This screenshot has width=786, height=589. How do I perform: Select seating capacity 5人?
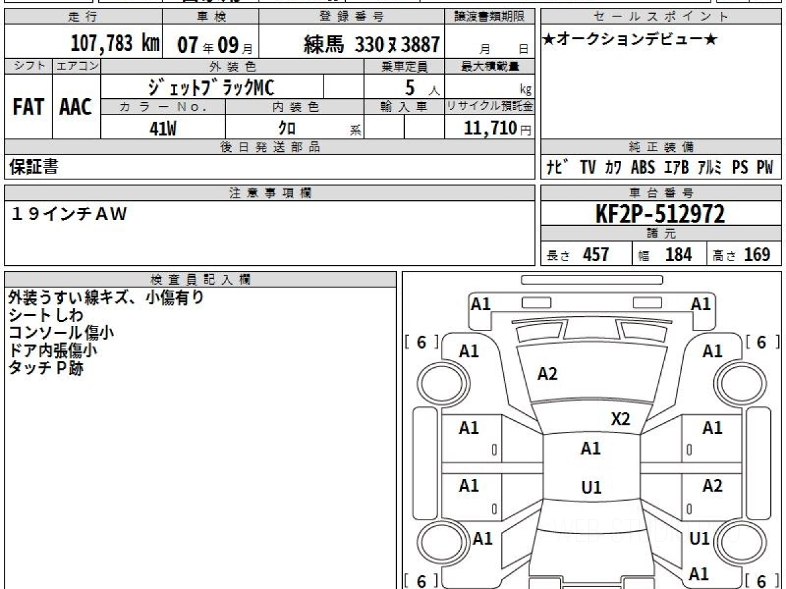[421, 88]
